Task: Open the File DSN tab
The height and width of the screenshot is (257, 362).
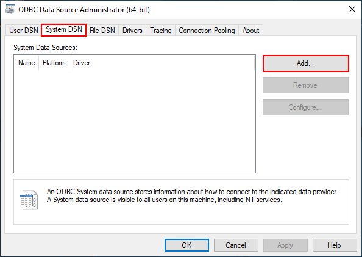Action: click(102, 31)
